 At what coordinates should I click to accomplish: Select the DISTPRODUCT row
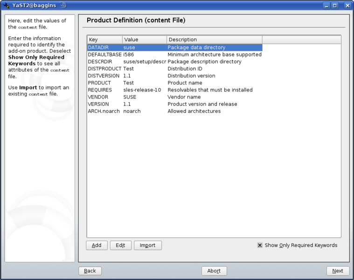point(175,69)
